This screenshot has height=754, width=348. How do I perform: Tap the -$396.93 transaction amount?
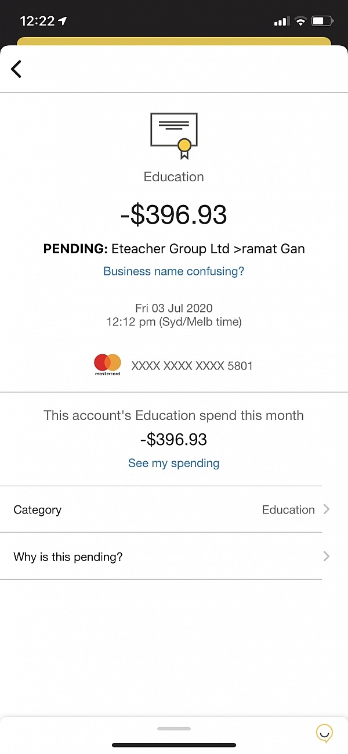pos(174,215)
